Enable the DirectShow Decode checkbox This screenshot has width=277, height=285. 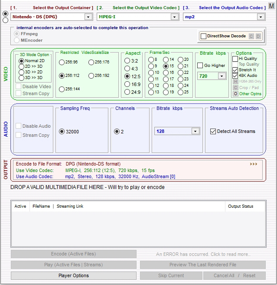click(x=203, y=36)
